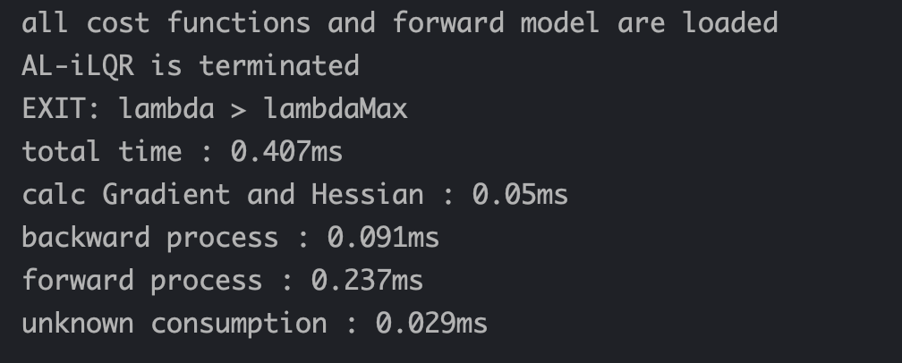Click the 0.237ms forward process value
This screenshot has width=902, height=363.
pos(367,281)
